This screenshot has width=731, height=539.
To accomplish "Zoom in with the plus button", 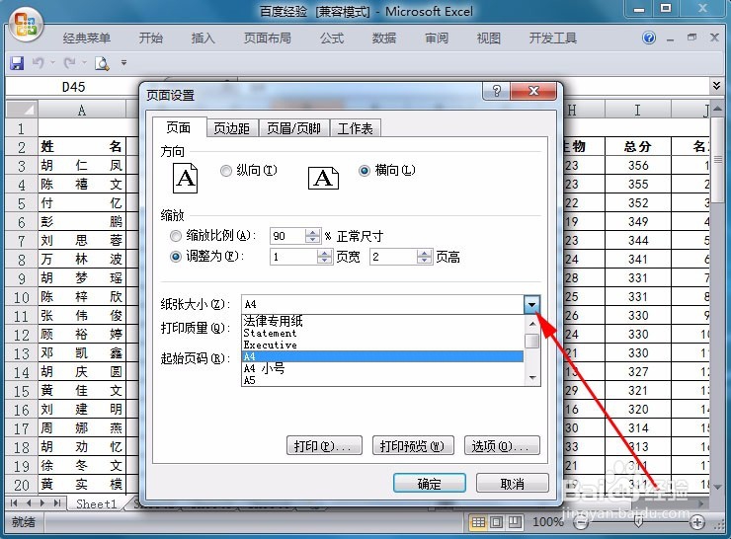I will pos(697,522).
